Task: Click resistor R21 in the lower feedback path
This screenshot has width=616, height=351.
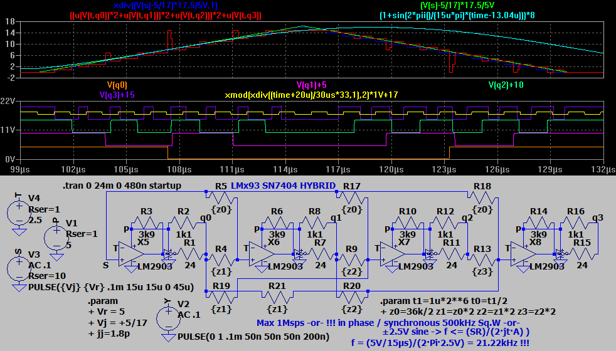Action: coord(277,296)
